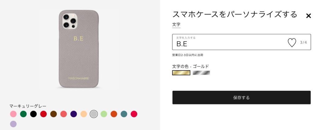Image resolution: width=318 pixels, height=130 pixels.
Task: Click the 保存する save button
Action: click(241, 98)
